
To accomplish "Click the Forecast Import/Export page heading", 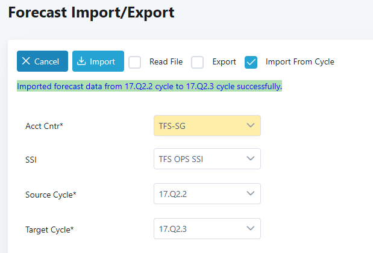I will coord(91,13).
